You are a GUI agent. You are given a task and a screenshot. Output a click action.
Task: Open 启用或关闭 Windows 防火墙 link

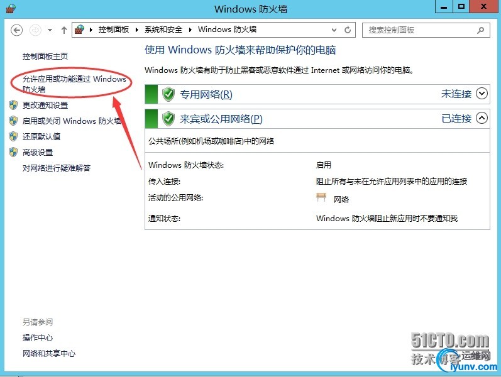coord(72,121)
